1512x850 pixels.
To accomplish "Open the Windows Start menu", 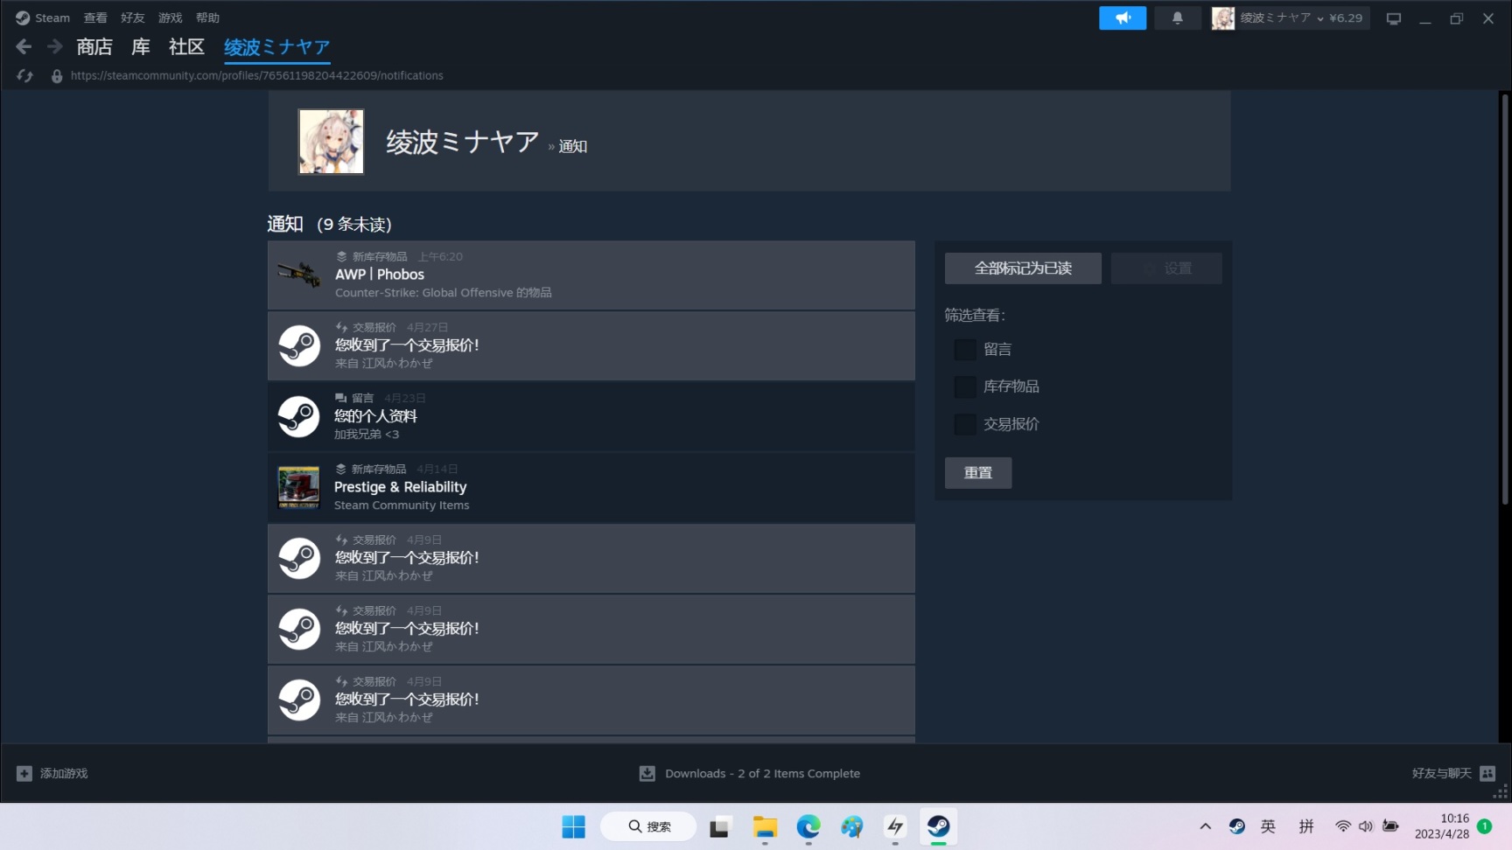I will [574, 826].
